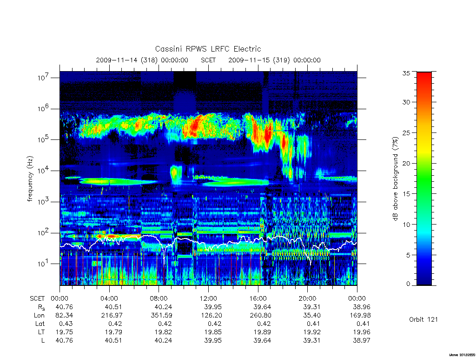Image resolution: width=476 pixels, height=357 pixels.
Task: Click the Lon value "169.98"
Action: tap(360, 316)
